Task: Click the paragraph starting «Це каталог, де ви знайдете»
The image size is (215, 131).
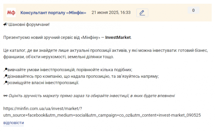Action: (x=106, y=53)
